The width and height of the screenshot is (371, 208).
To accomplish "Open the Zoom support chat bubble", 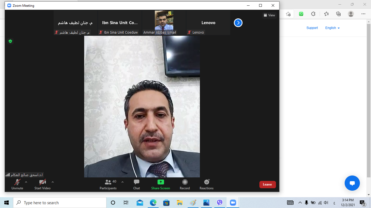I will click(352, 183).
